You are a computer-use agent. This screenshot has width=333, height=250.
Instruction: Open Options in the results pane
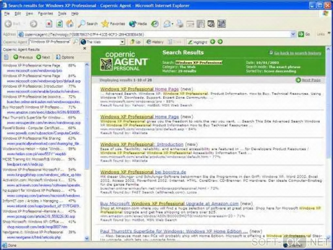[x=65, y=57]
